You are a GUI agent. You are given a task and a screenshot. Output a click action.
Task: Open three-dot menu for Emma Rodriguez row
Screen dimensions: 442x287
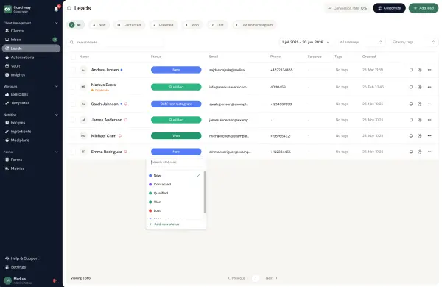pyautogui.click(x=429, y=152)
